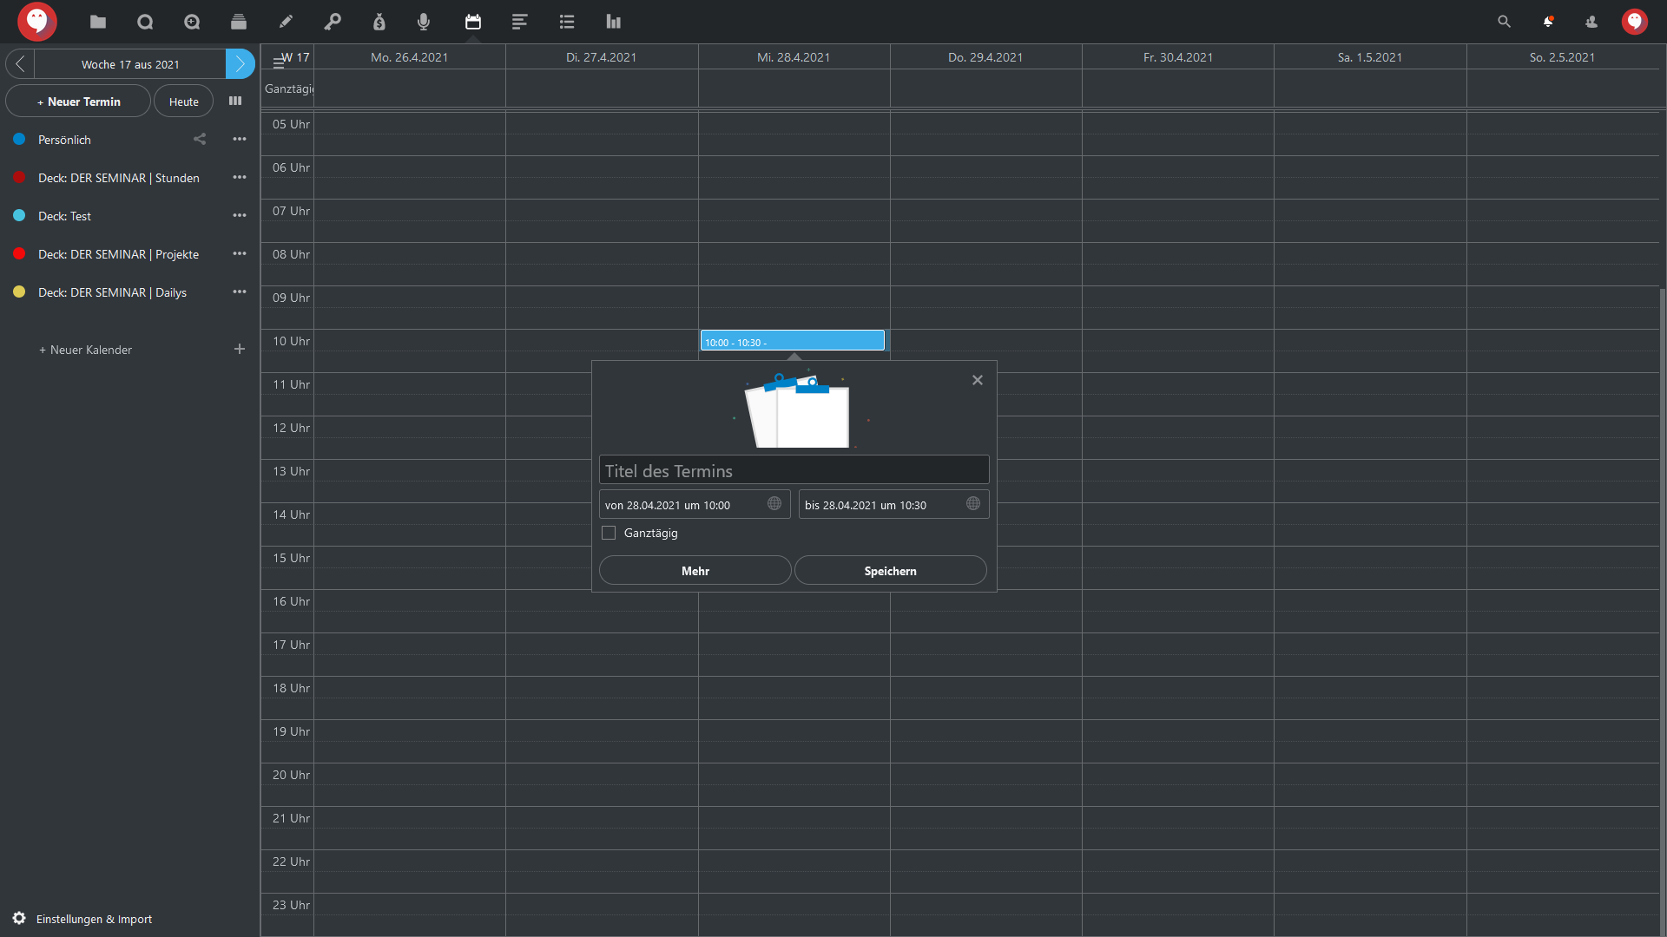Jump to today with Heute
Image resolution: width=1667 pixels, height=937 pixels.
pyautogui.click(x=183, y=102)
